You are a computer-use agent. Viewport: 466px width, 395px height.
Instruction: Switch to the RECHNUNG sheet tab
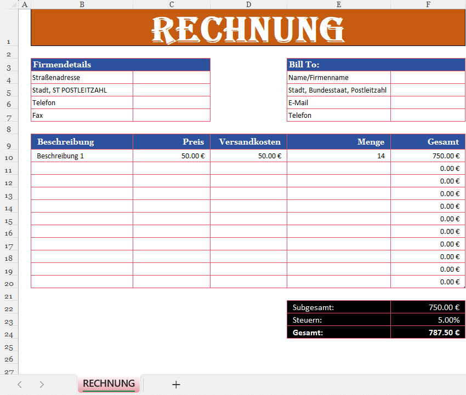(108, 384)
